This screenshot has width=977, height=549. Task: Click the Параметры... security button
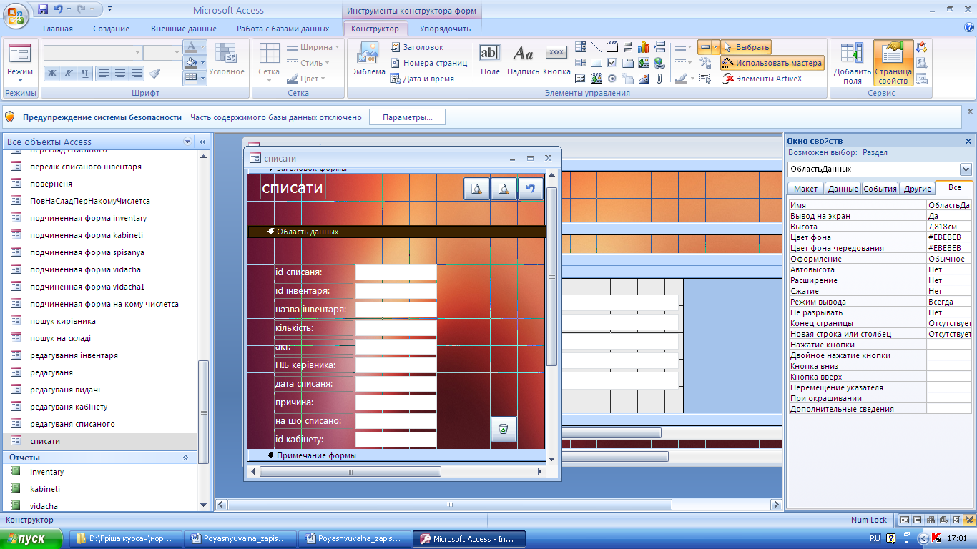tap(407, 117)
